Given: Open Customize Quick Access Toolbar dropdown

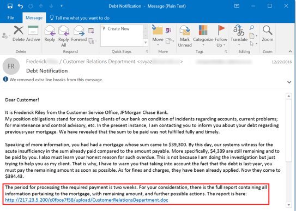Looking at the screenshot, I should pos(62,6).
